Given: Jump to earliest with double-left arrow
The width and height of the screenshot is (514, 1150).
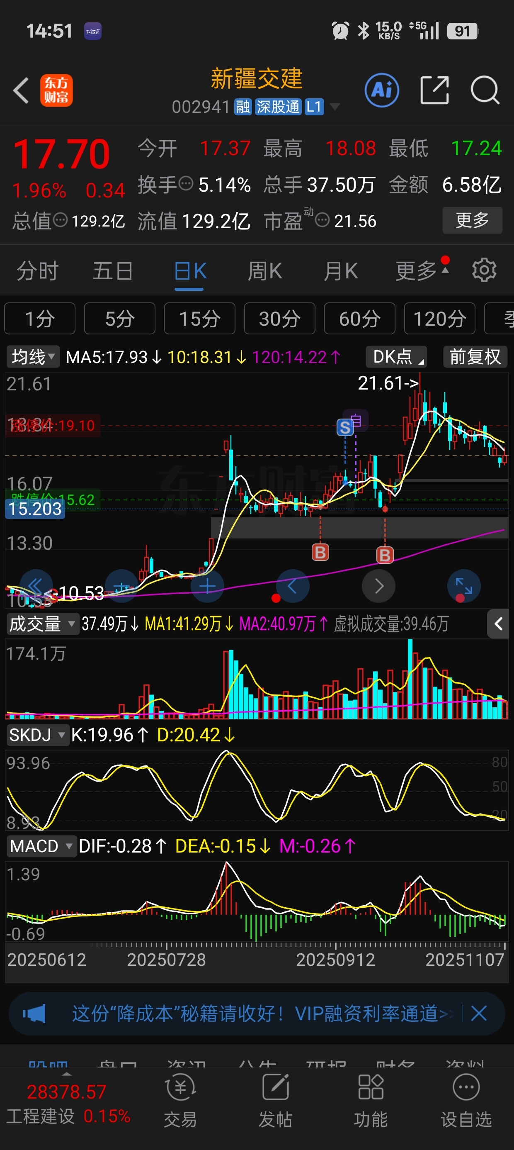Looking at the screenshot, I should click(x=36, y=586).
